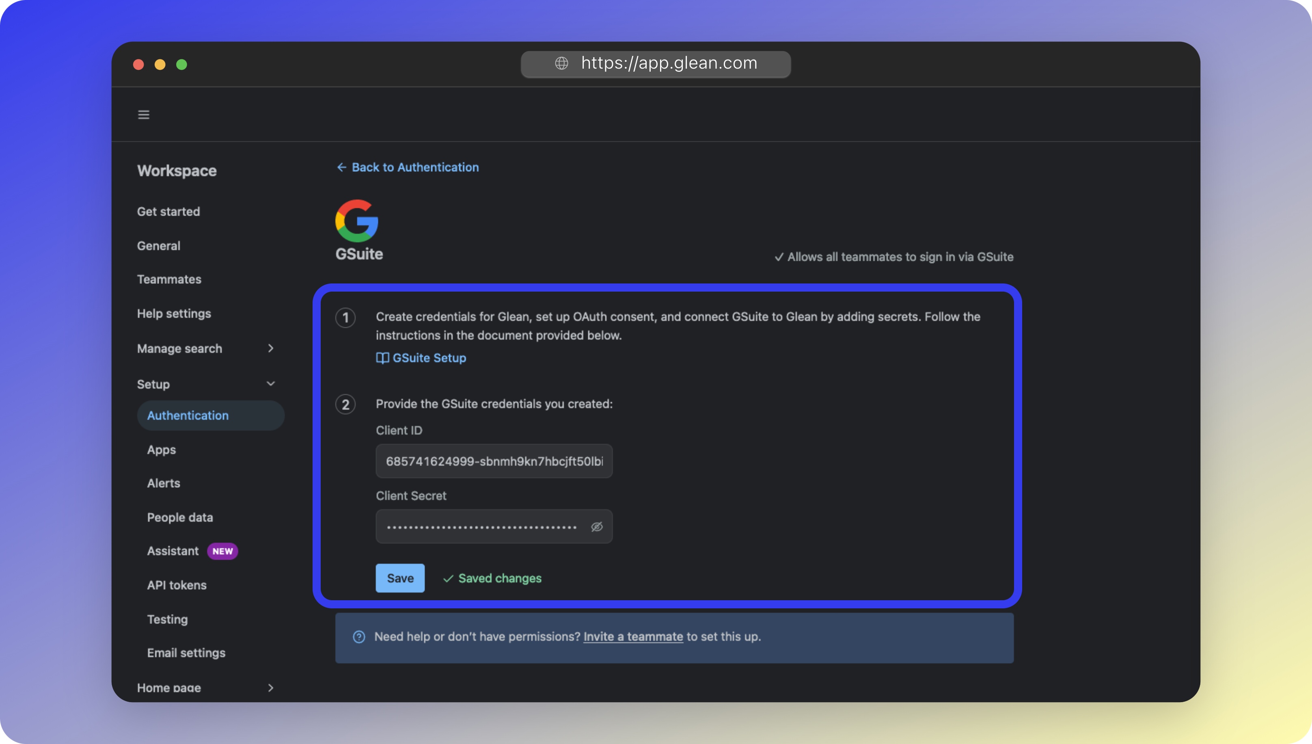Image resolution: width=1312 pixels, height=744 pixels.
Task: Open the Apps settings page
Action: tap(162, 450)
